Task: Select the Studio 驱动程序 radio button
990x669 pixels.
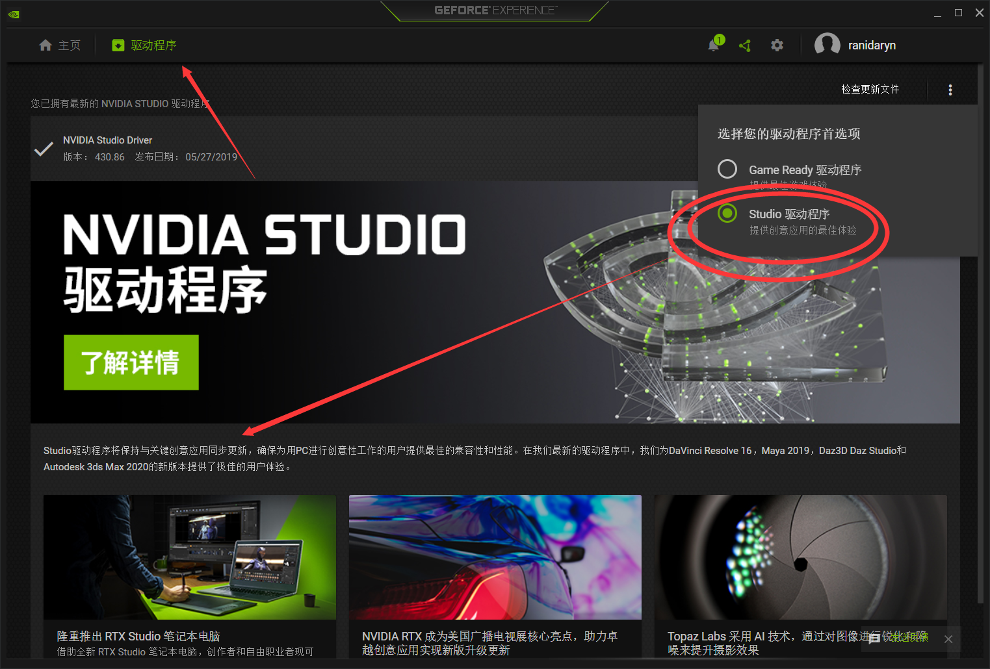Action: 727,213
